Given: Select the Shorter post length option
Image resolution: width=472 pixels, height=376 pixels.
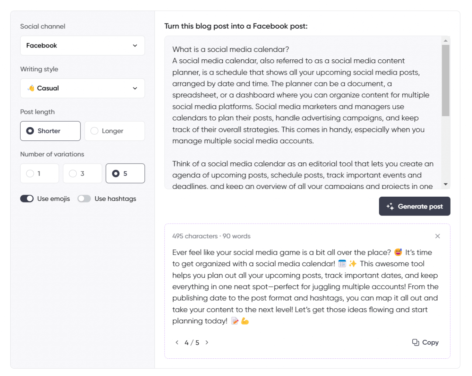Looking at the screenshot, I should [50, 131].
